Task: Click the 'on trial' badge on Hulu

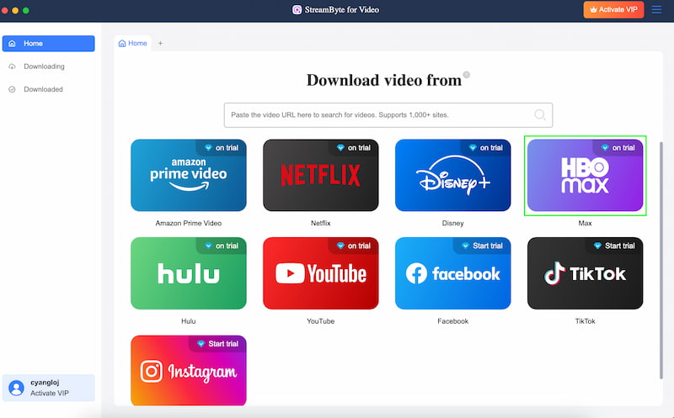Action: [222, 246]
